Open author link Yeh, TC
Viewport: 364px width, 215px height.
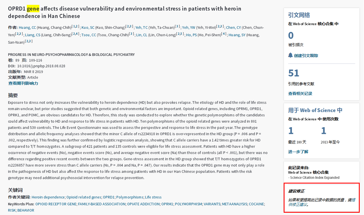click(142, 28)
